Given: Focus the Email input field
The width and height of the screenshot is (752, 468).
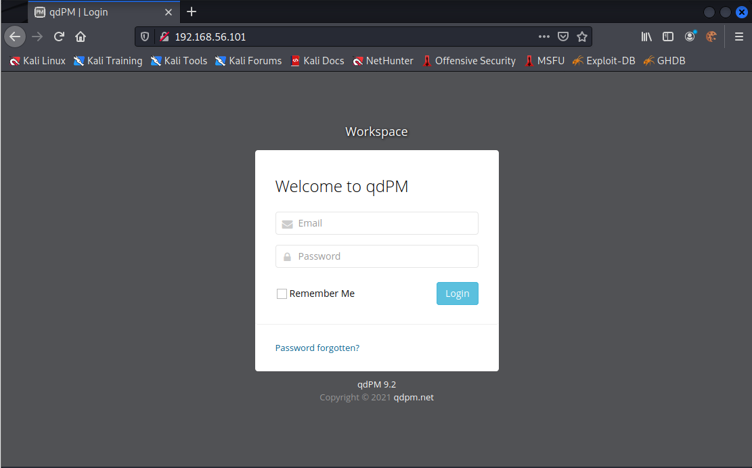Looking at the screenshot, I should click(377, 223).
